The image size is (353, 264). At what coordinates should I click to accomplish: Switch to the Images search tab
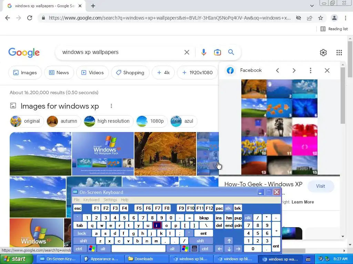click(x=25, y=73)
